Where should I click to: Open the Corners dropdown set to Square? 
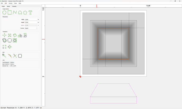click(31, 28)
